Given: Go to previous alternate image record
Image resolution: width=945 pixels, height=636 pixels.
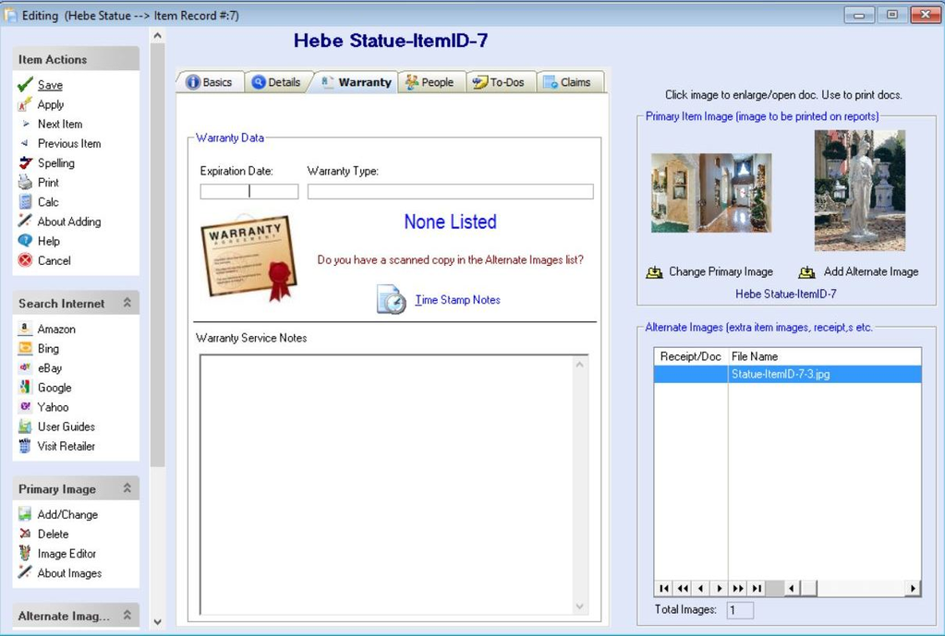Looking at the screenshot, I should pos(700,588).
